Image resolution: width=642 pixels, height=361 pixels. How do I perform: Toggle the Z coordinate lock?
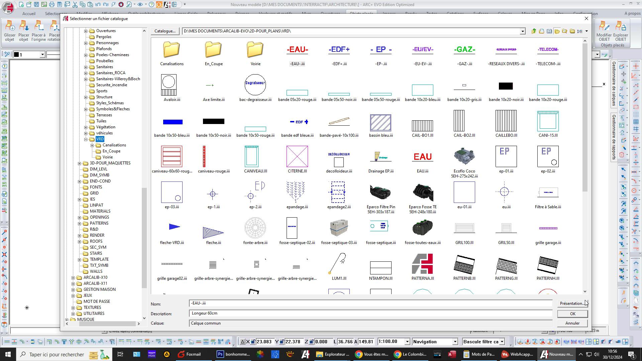point(311,342)
